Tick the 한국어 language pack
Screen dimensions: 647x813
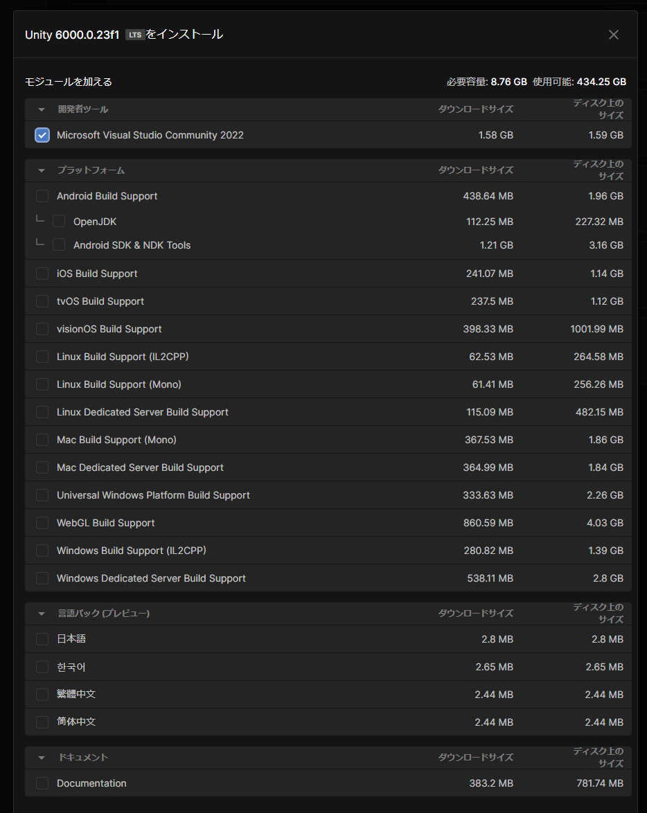click(x=42, y=667)
